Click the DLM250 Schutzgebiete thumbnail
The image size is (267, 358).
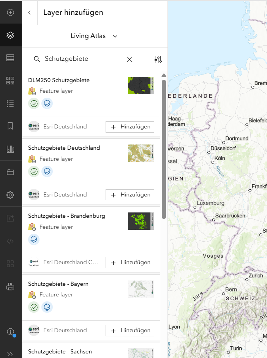(x=141, y=86)
